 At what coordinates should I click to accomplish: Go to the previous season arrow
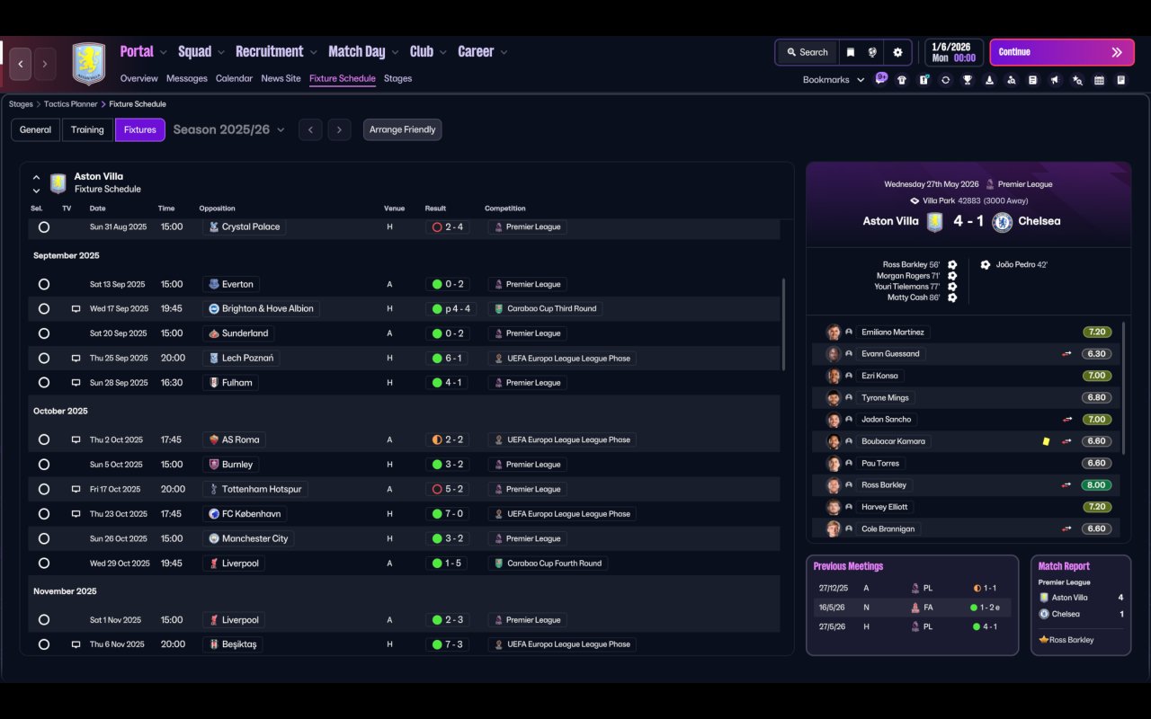point(310,129)
